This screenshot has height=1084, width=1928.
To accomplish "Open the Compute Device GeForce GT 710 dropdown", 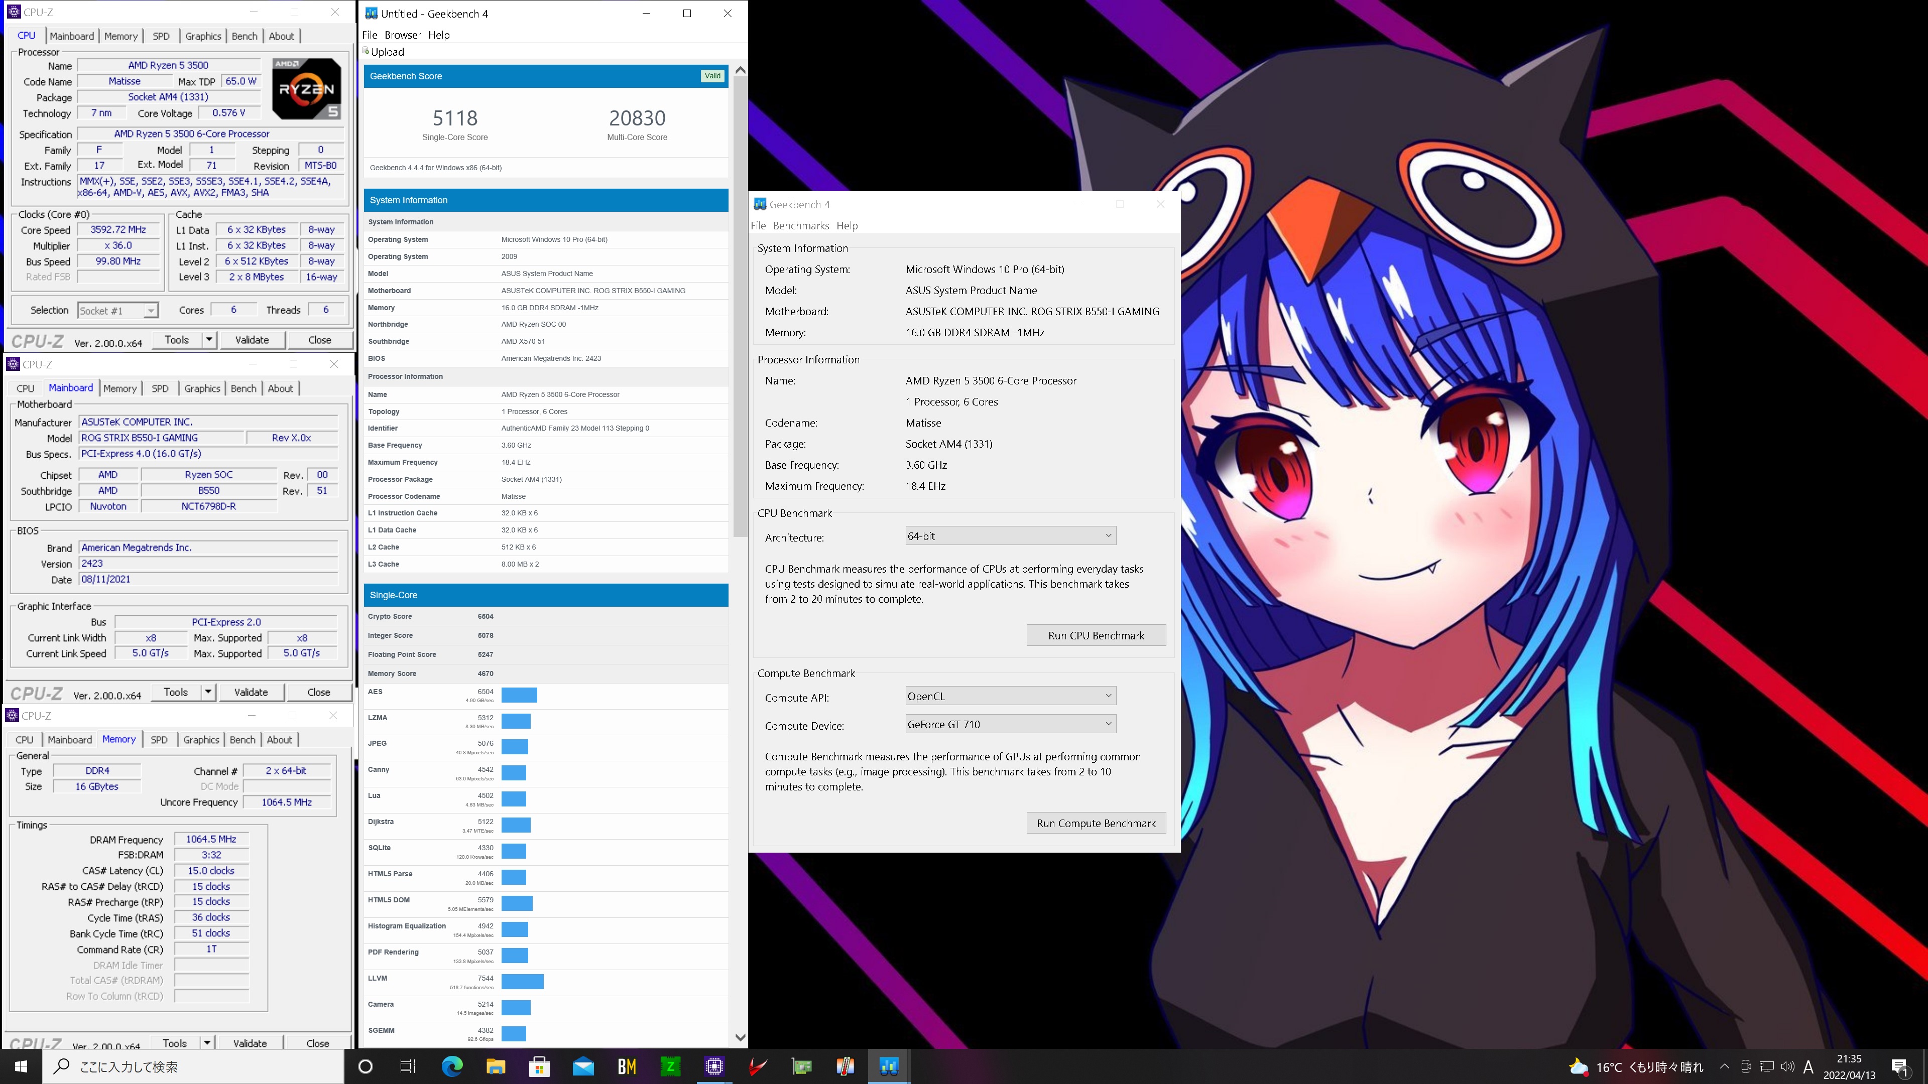I will point(1010,724).
